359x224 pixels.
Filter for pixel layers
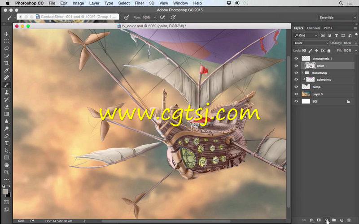(x=323, y=35)
